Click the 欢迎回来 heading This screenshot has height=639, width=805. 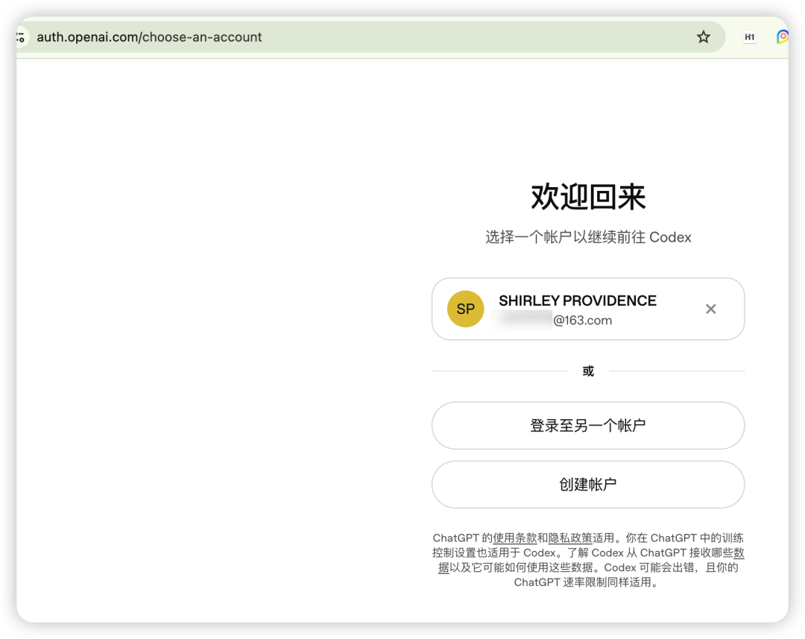click(588, 197)
